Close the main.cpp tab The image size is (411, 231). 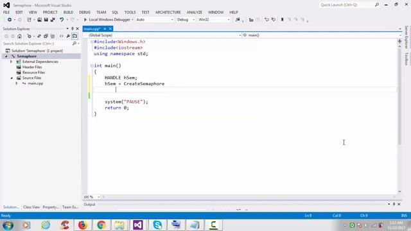click(110, 29)
